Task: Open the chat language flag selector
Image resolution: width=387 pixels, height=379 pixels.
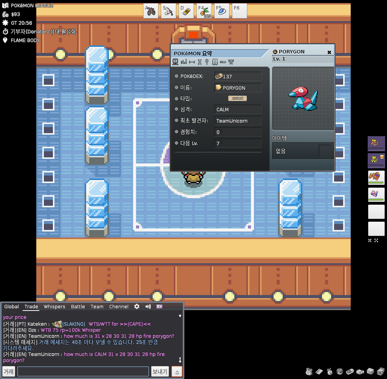Action: tap(159, 306)
